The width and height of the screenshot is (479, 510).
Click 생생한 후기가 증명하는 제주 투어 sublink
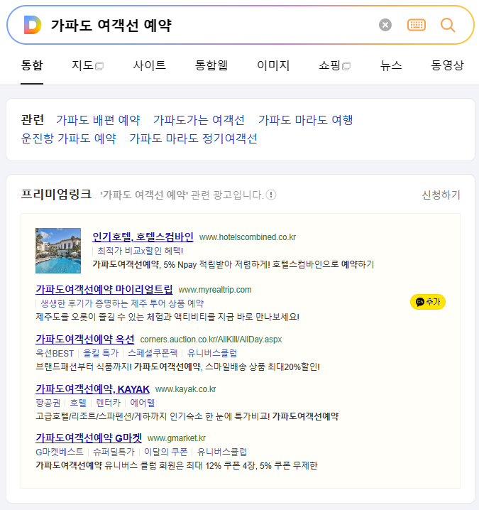click(x=122, y=303)
